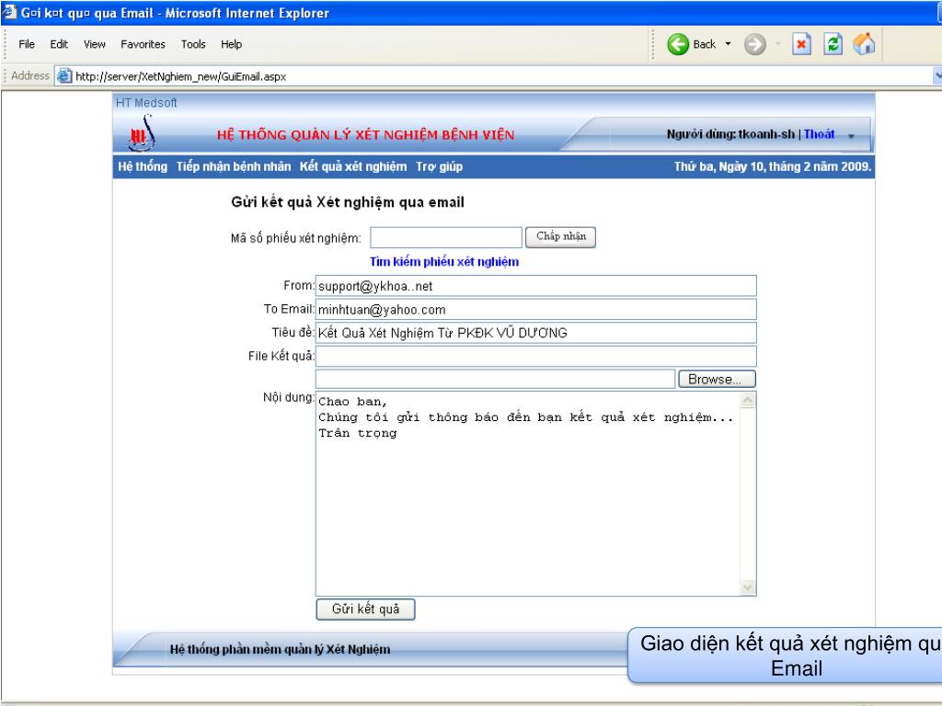Open the Favorites menu
Viewport: 942px width, 706px height.
141,44
